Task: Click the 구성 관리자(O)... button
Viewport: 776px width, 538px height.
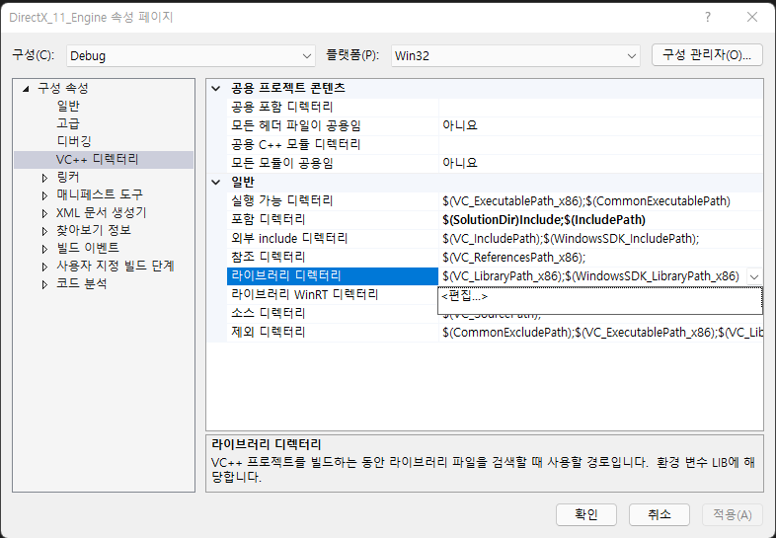Action: (x=707, y=55)
